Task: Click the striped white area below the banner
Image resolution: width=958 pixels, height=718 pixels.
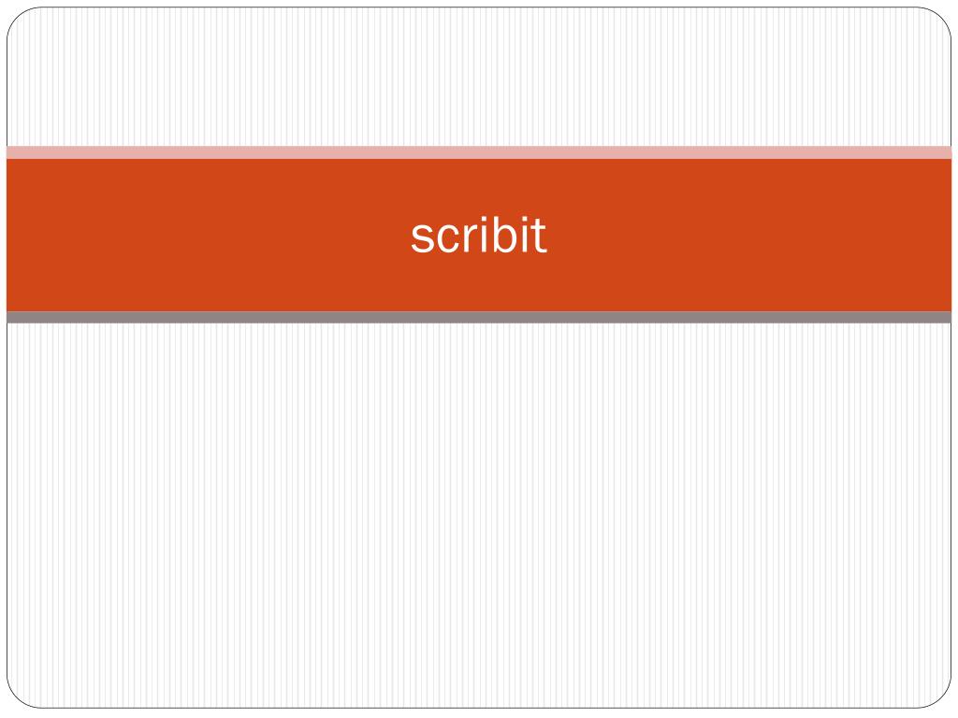Action: [479, 515]
